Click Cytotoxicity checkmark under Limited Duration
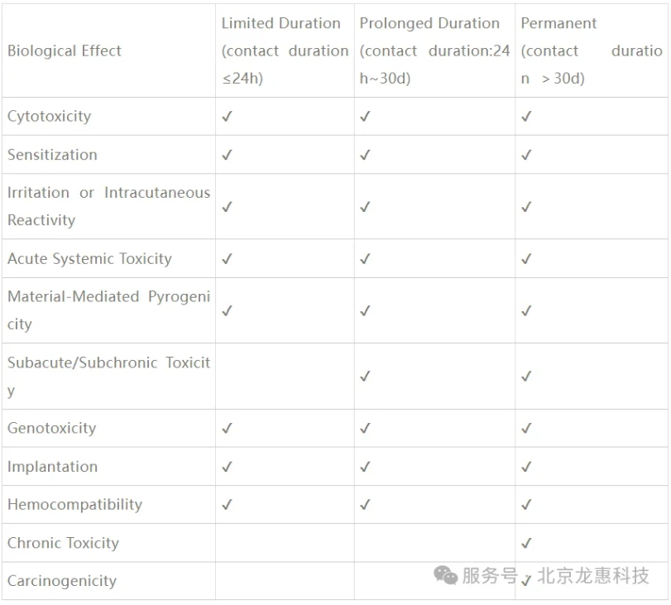Viewport: 671px width, 605px height. 227,116
